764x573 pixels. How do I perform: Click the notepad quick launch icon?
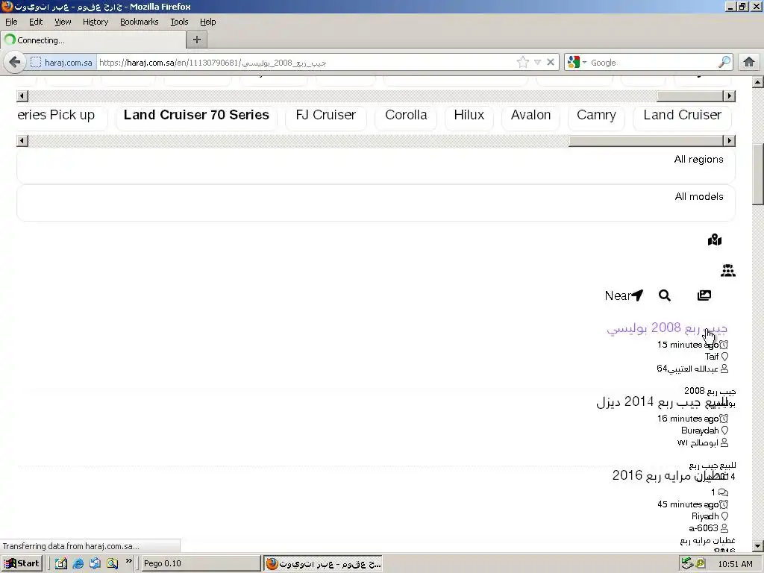(x=61, y=563)
